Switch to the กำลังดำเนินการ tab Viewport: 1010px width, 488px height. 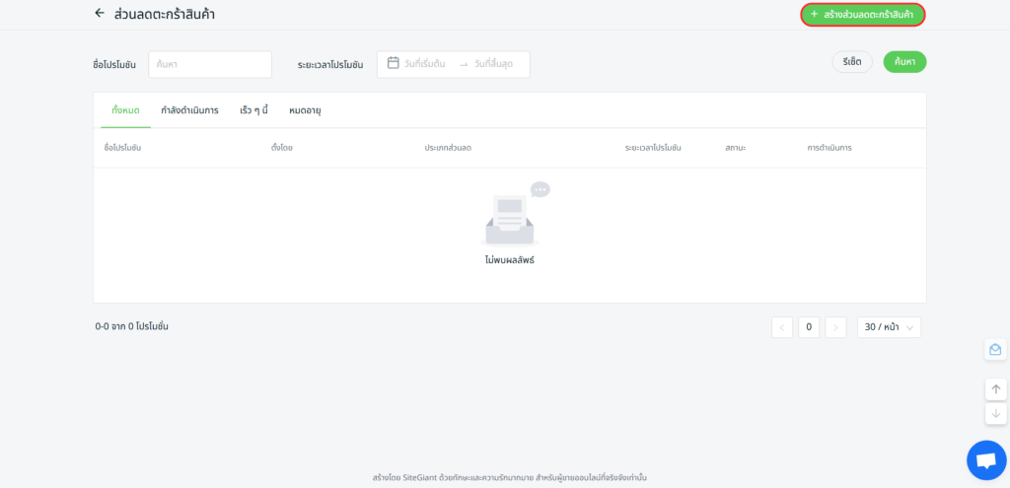tap(189, 110)
